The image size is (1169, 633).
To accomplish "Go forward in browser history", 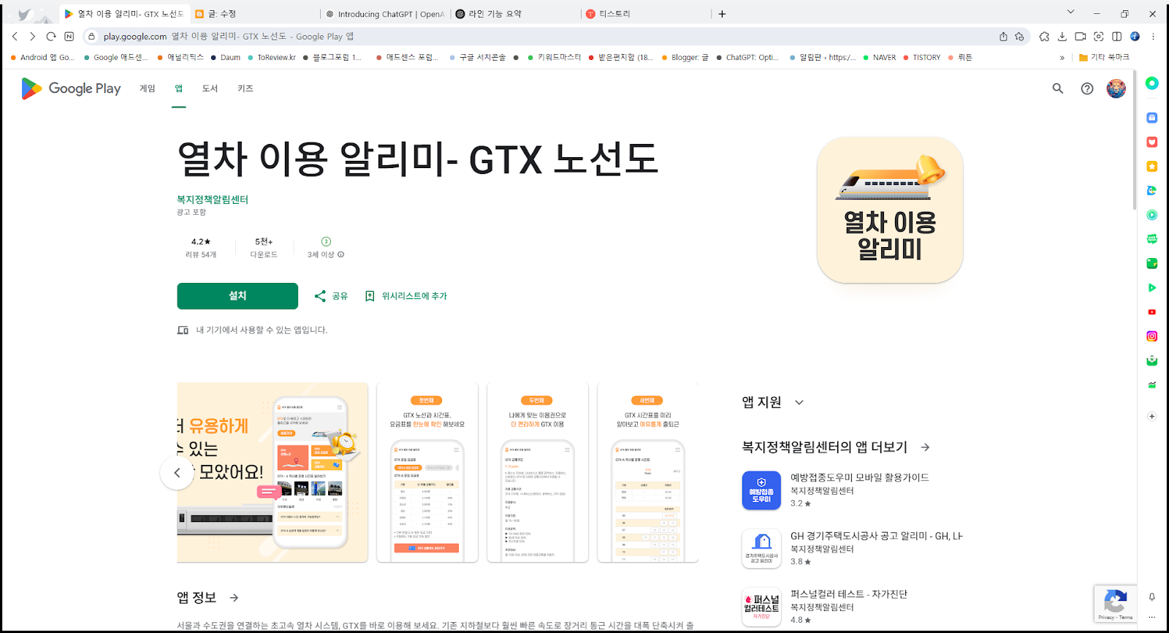I will (32, 36).
